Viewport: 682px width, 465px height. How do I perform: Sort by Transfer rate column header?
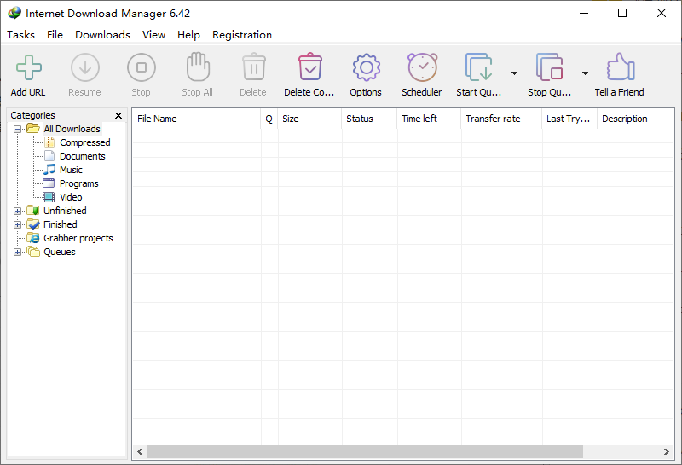coord(501,119)
